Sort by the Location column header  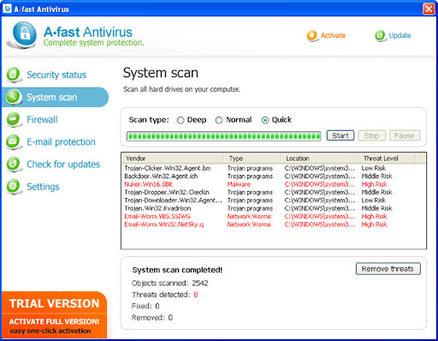click(x=320, y=159)
